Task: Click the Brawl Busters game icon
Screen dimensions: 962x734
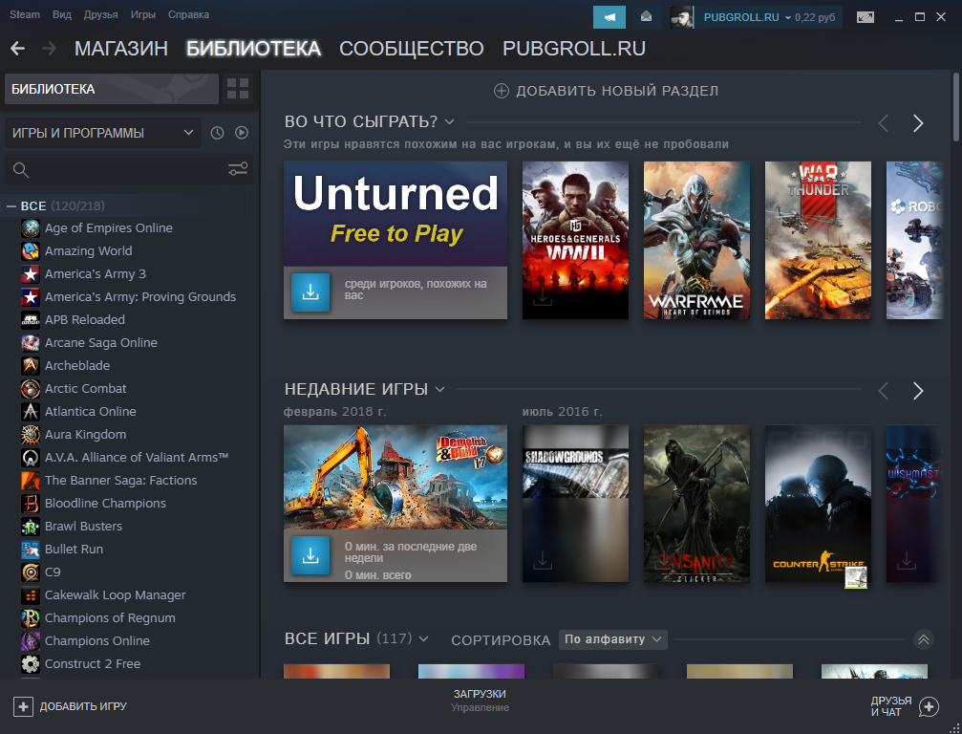Action: pos(30,527)
